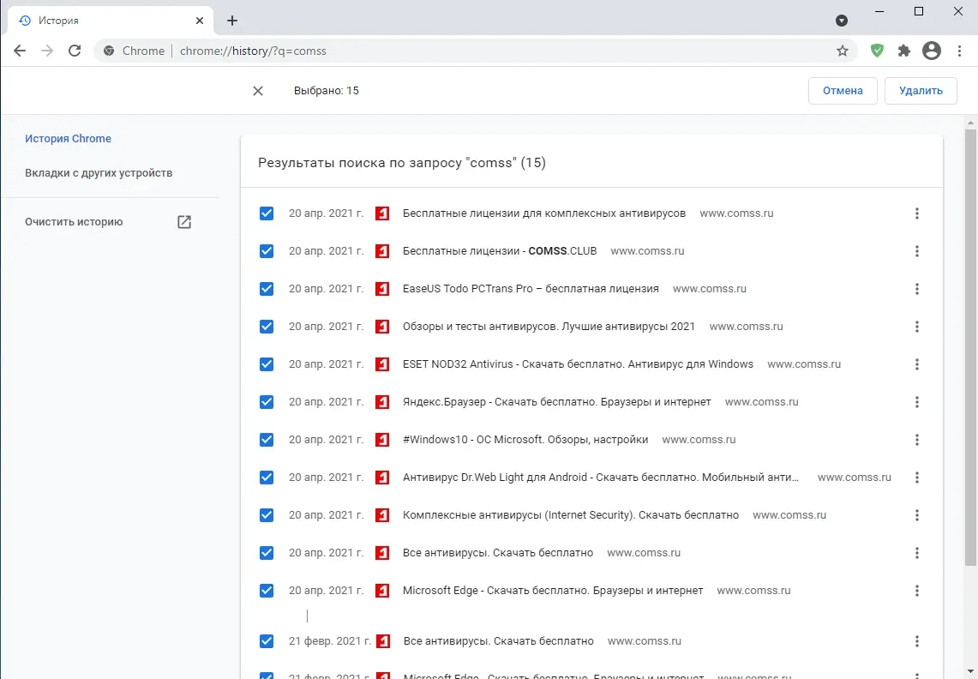Click the Удалить button
978x679 pixels.
pos(921,91)
